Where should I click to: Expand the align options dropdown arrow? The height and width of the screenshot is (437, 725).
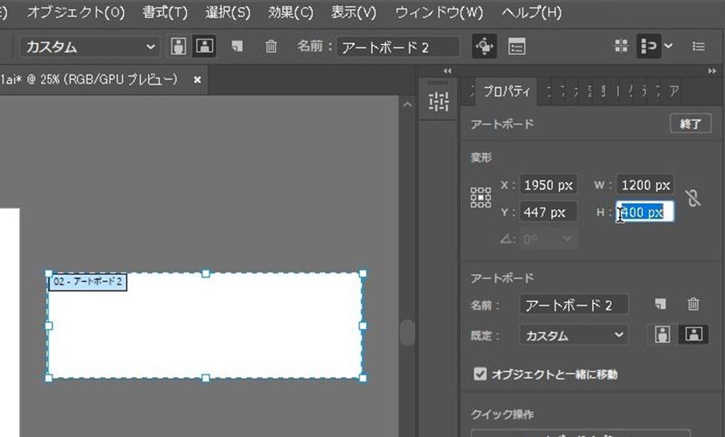coord(668,47)
